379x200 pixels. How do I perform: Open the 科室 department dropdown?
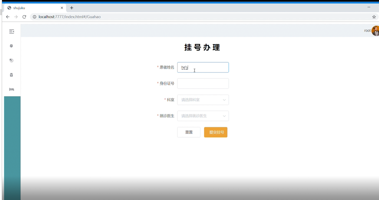point(203,100)
